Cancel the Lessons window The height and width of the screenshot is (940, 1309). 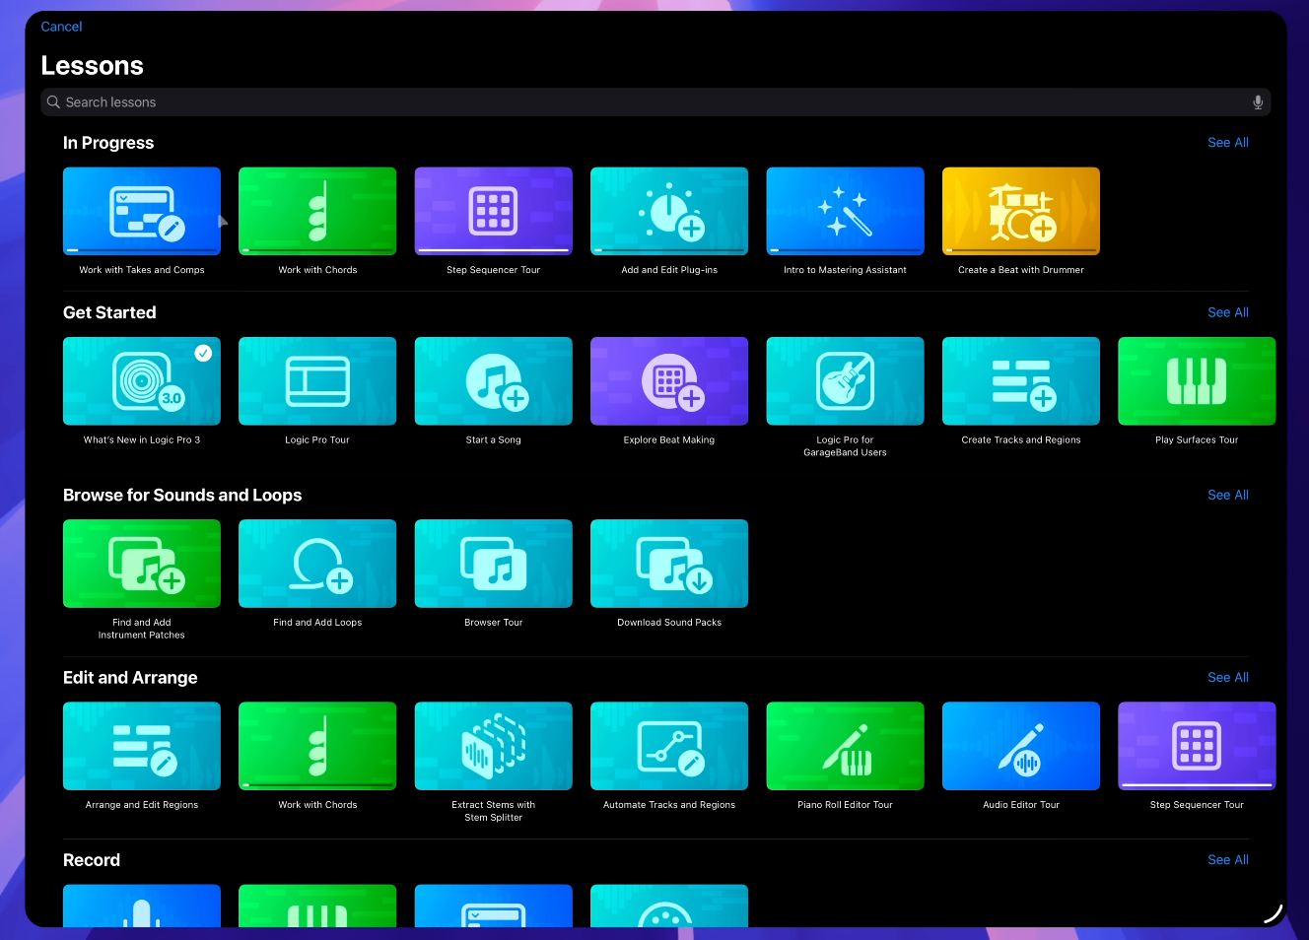click(61, 27)
